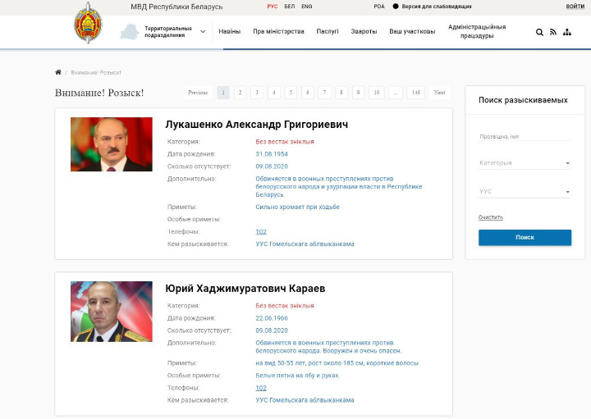Click Сильно хромает при ходьбе text
The width and height of the screenshot is (591, 419).
[297, 207]
